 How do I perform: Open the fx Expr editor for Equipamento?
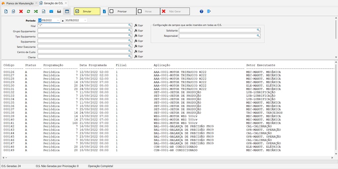pyautogui.click(x=139, y=41)
